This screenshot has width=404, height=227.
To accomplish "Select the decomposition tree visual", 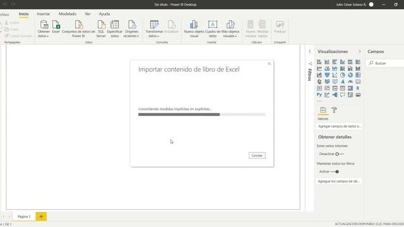I will (335, 95).
